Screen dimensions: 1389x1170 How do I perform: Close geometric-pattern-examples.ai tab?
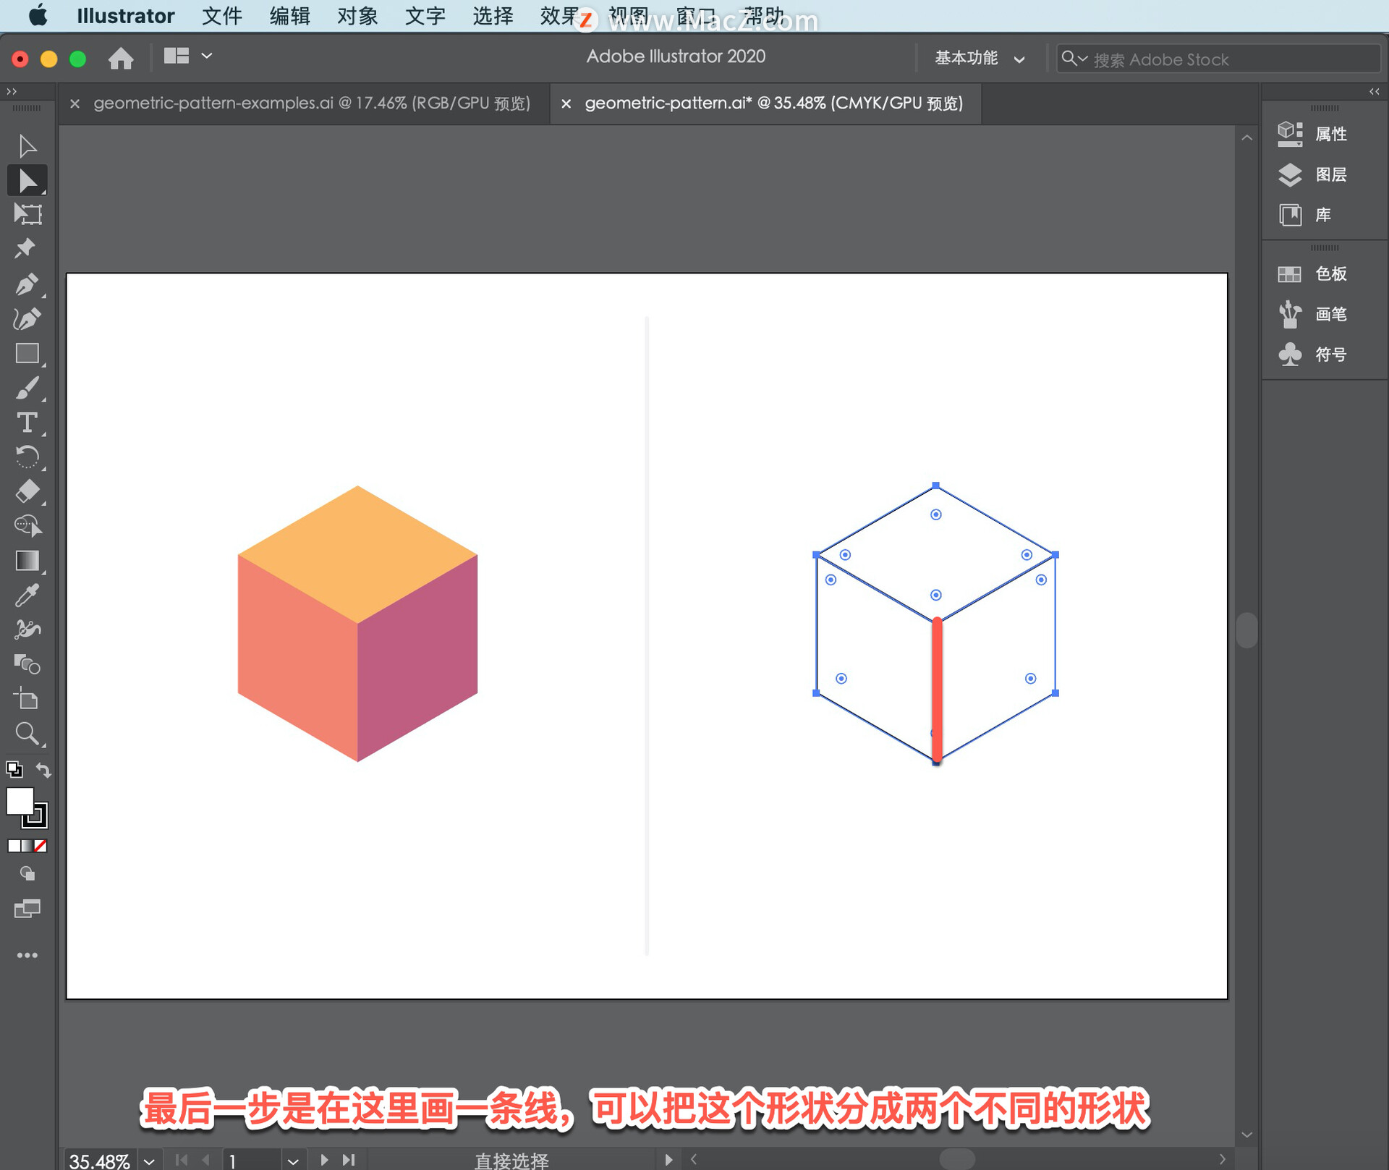(x=75, y=104)
